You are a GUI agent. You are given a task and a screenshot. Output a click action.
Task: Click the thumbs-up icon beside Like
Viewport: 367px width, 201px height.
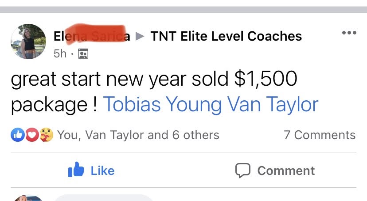point(76,170)
